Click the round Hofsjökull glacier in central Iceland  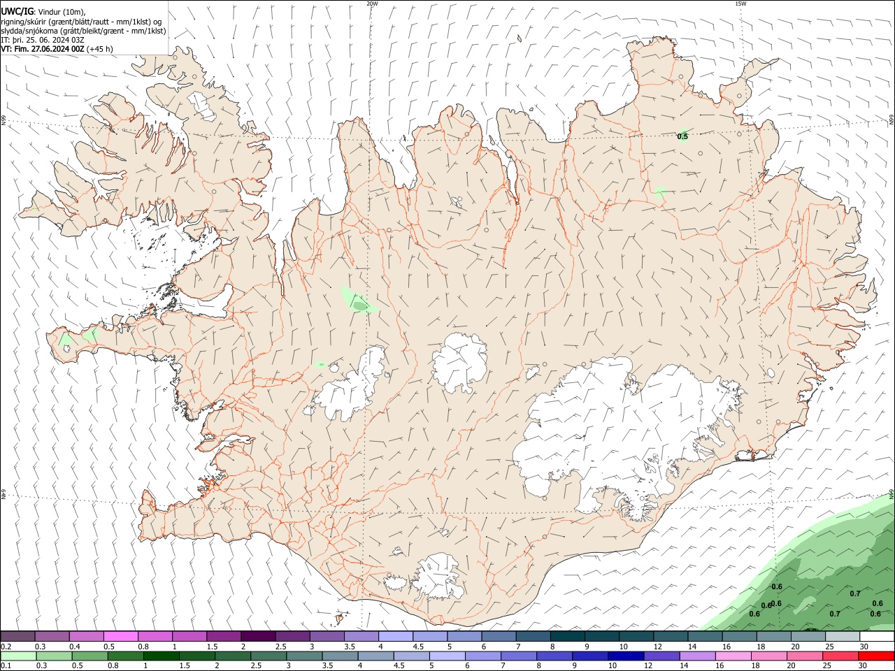click(x=460, y=362)
